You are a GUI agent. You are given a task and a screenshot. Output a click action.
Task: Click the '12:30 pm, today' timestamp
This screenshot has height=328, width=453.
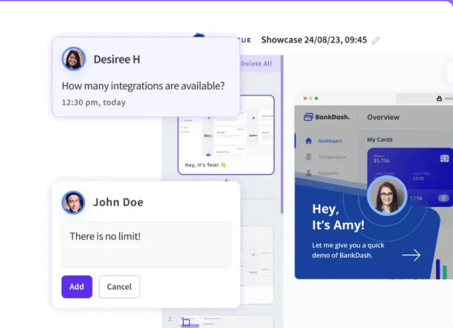(x=93, y=102)
